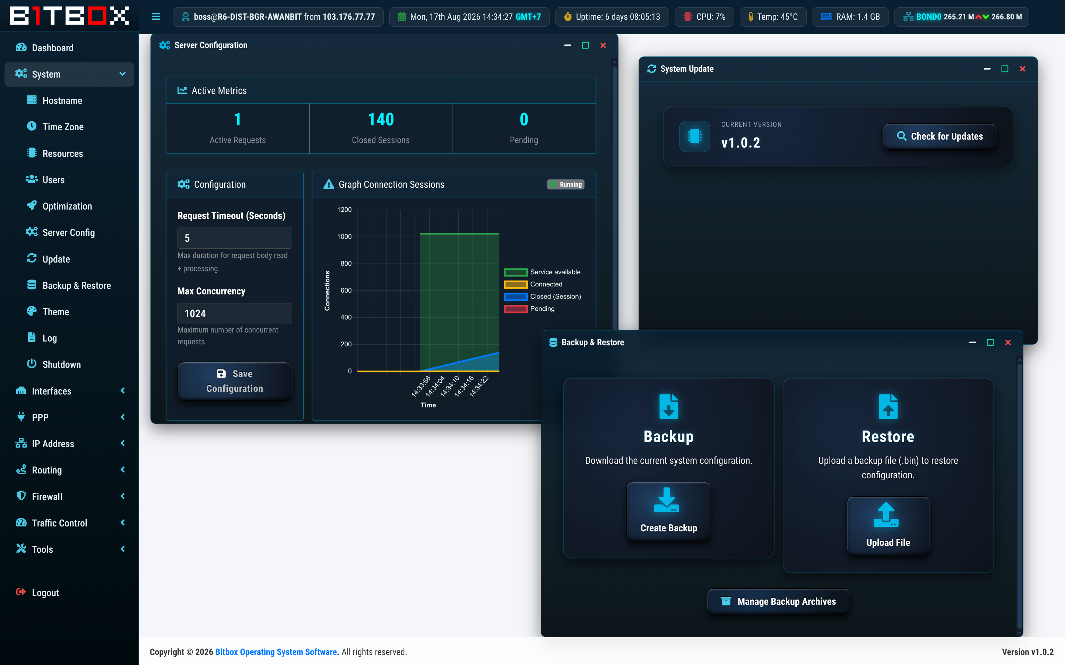This screenshot has height=665, width=1065.
Task: Click the Running status badge
Action: pos(565,184)
